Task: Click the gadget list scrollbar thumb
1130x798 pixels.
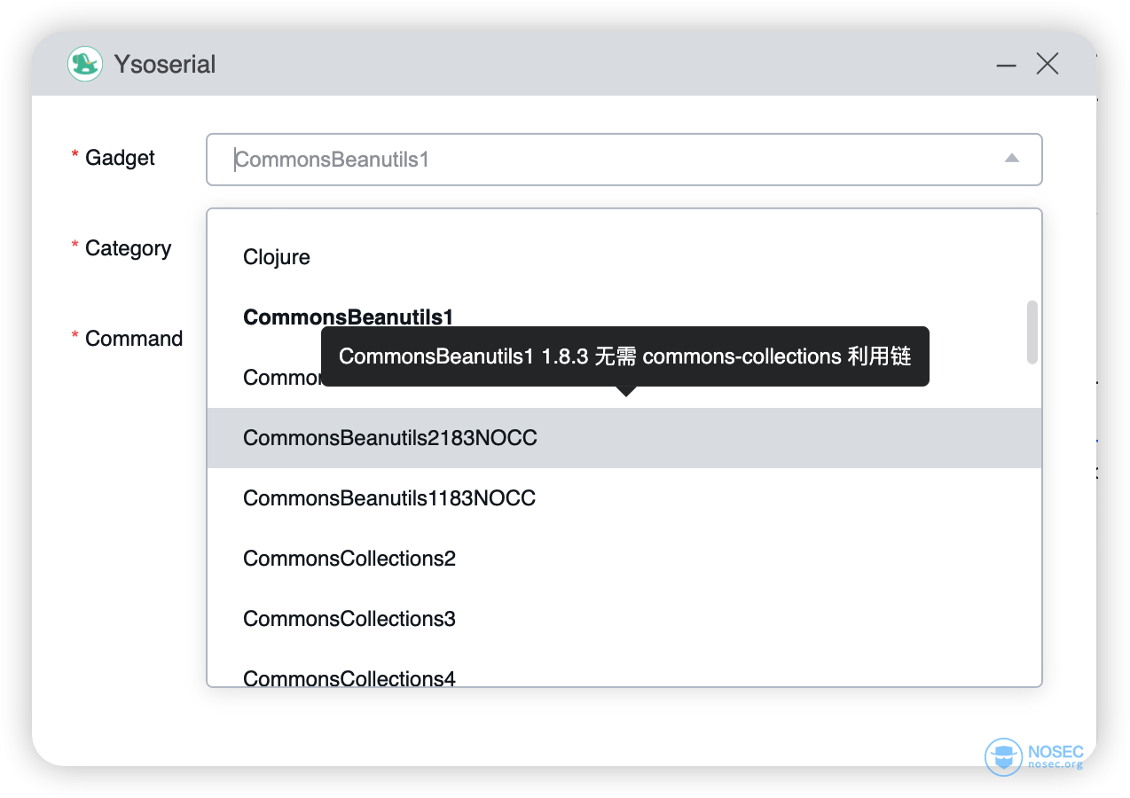Action: tap(1032, 332)
